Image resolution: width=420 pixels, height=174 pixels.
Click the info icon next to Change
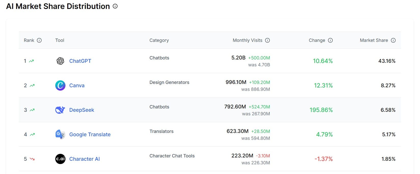click(330, 40)
